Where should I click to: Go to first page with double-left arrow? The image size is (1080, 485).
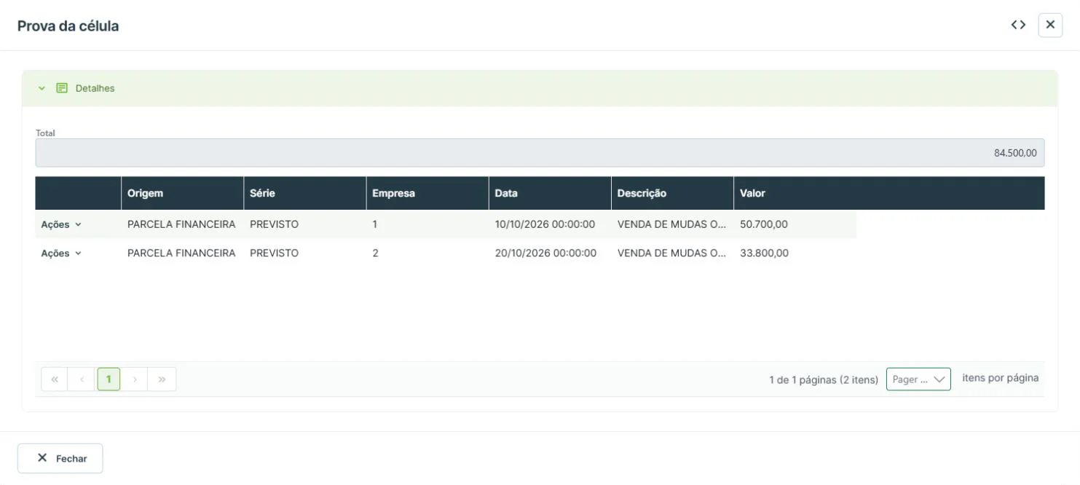tap(55, 379)
